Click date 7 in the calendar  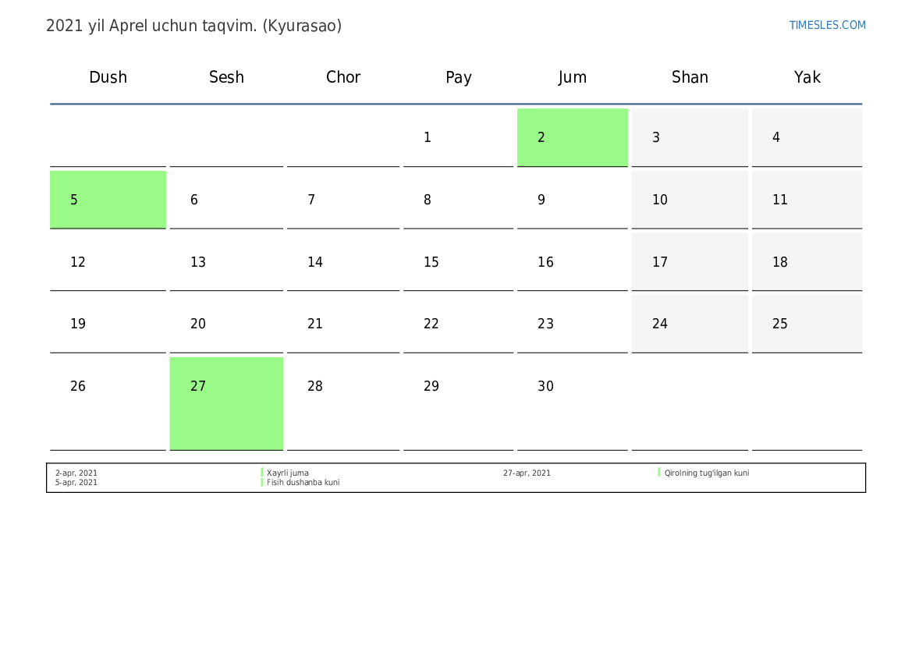pos(343,200)
